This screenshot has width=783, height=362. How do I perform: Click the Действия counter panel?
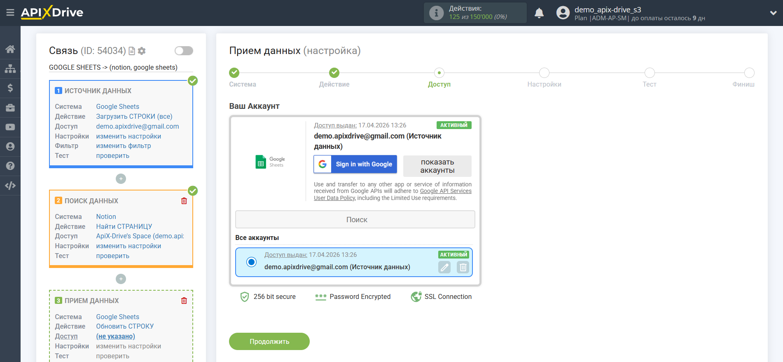[x=475, y=13]
